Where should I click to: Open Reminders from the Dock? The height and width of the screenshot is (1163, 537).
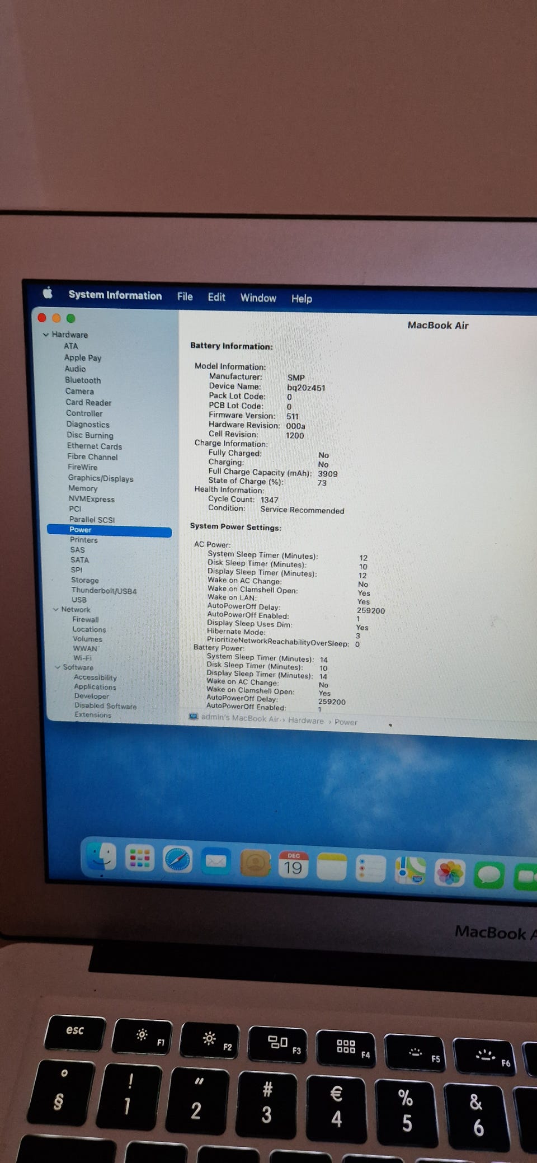371,869
